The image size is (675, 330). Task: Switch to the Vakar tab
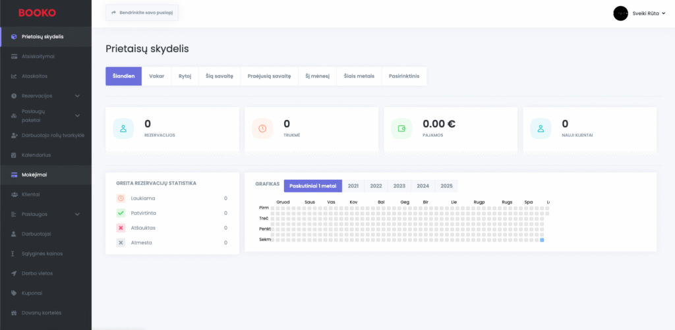(156, 76)
